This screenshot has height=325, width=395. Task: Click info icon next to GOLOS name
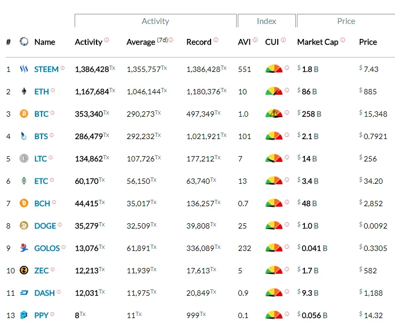tap(63, 247)
